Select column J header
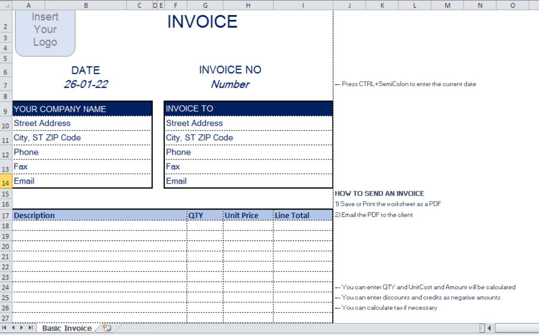Screen dimensions: 539x335 click(349, 5)
